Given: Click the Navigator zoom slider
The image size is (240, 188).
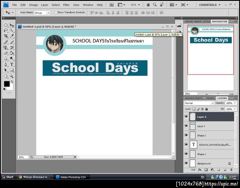Looking at the screenshot, I should pos(218,94).
